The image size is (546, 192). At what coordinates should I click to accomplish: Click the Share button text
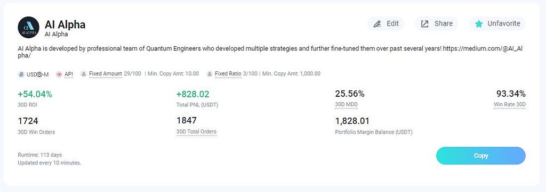point(444,23)
